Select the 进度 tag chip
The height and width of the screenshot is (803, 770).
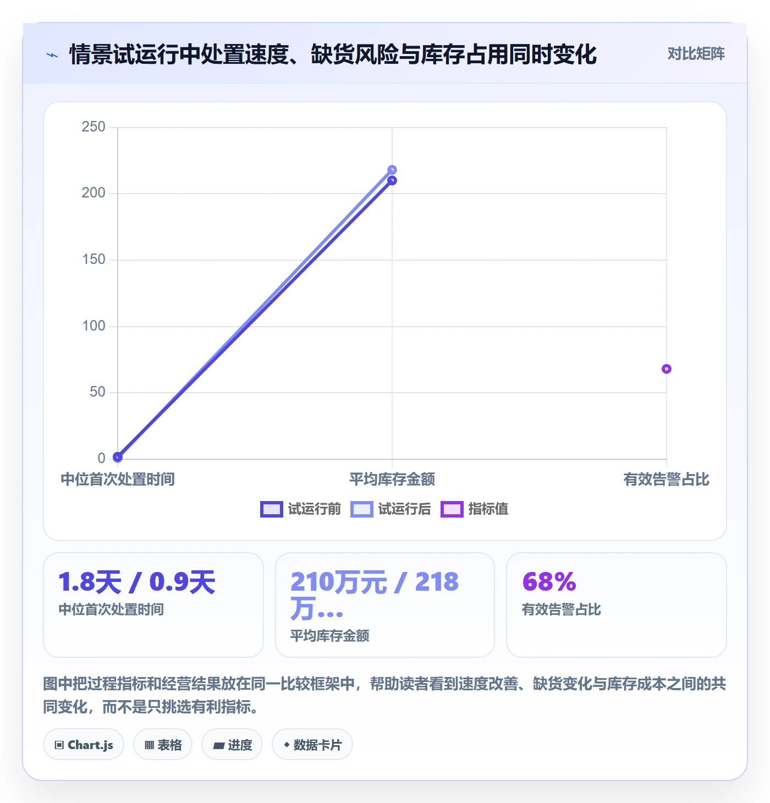[232, 745]
